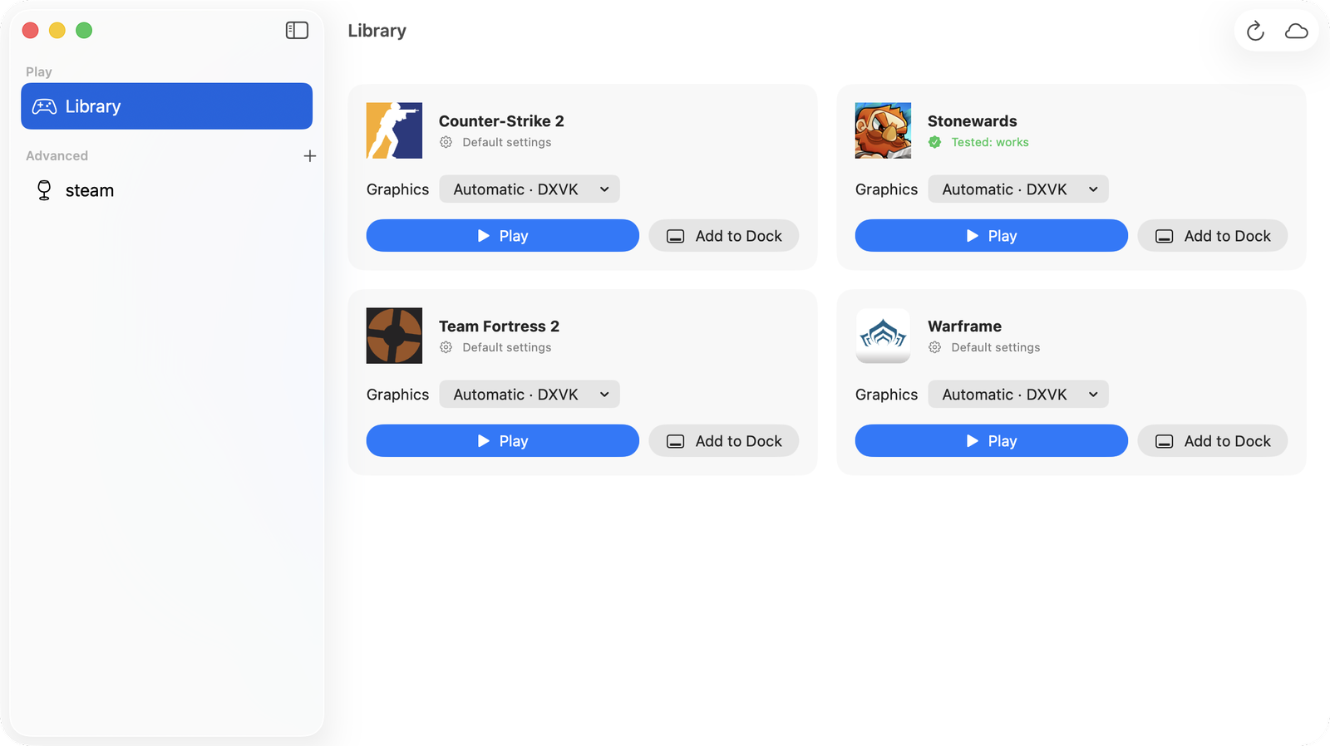Viewport: 1330px width, 746px height.
Task: Open the steam bottle in sidebar
Action: point(166,190)
